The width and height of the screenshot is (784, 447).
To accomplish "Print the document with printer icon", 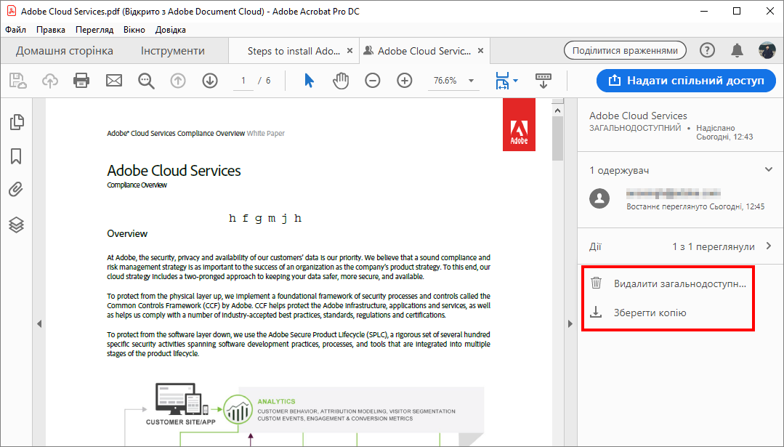I will pyautogui.click(x=81, y=81).
